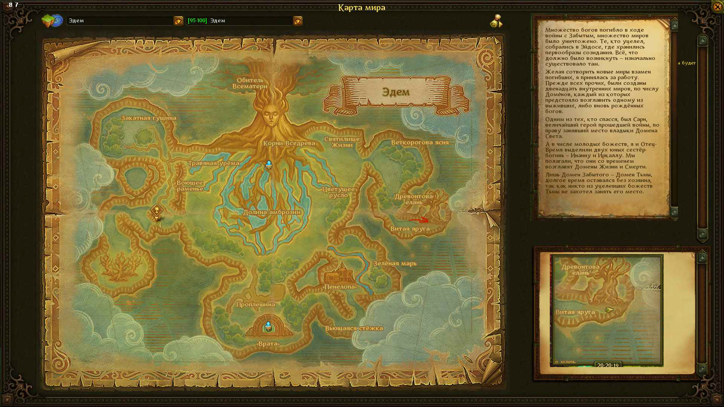724x407 pixels.
Task: Select the Долина амброзии location label
Action: pyautogui.click(x=272, y=212)
